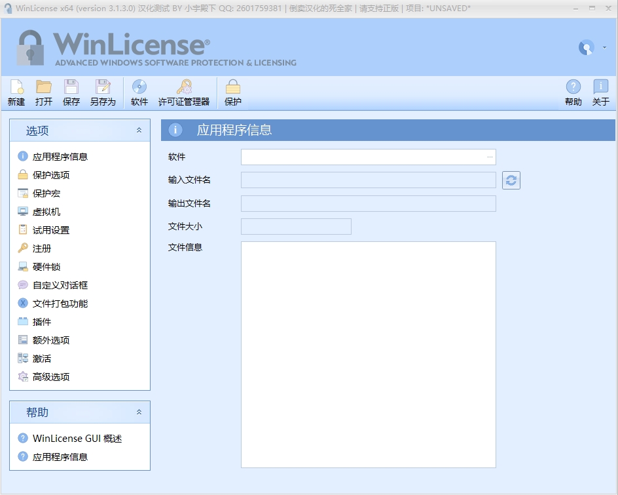Select 额外选项 in the options list
This screenshot has height=495, width=618.
44,340
